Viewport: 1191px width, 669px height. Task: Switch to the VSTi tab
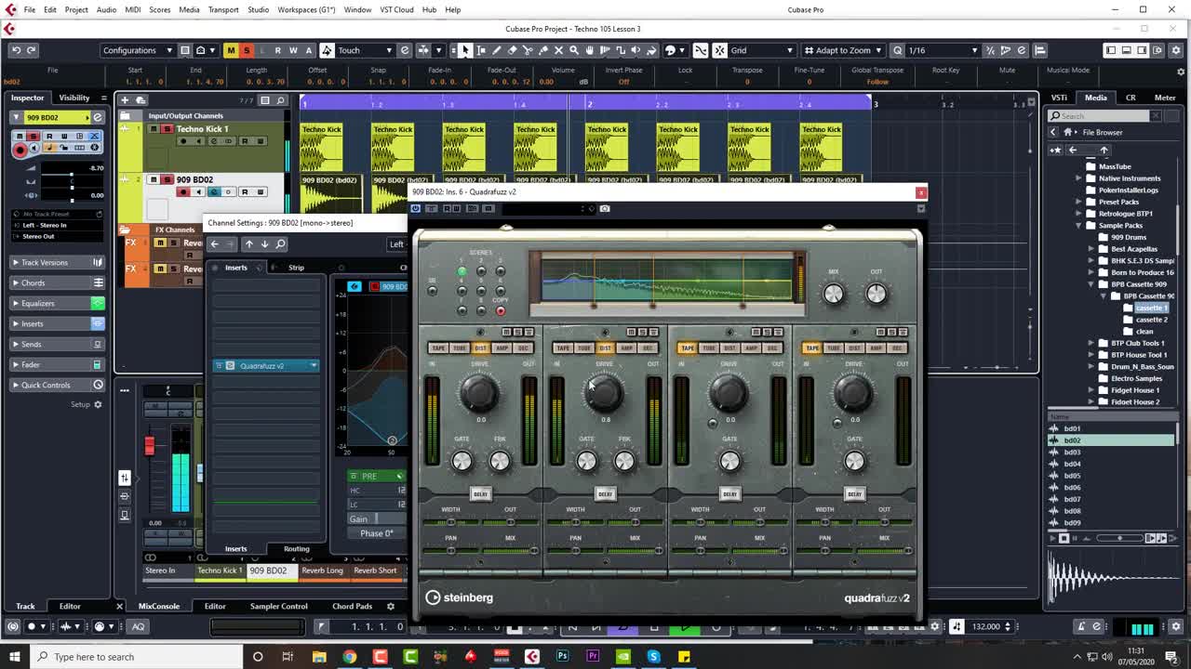point(1059,98)
